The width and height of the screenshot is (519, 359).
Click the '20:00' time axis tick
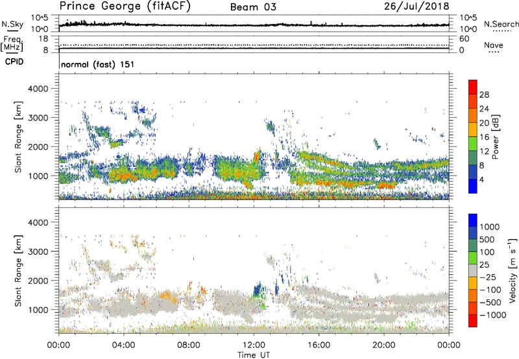pyautogui.click(x=383, y=345)
